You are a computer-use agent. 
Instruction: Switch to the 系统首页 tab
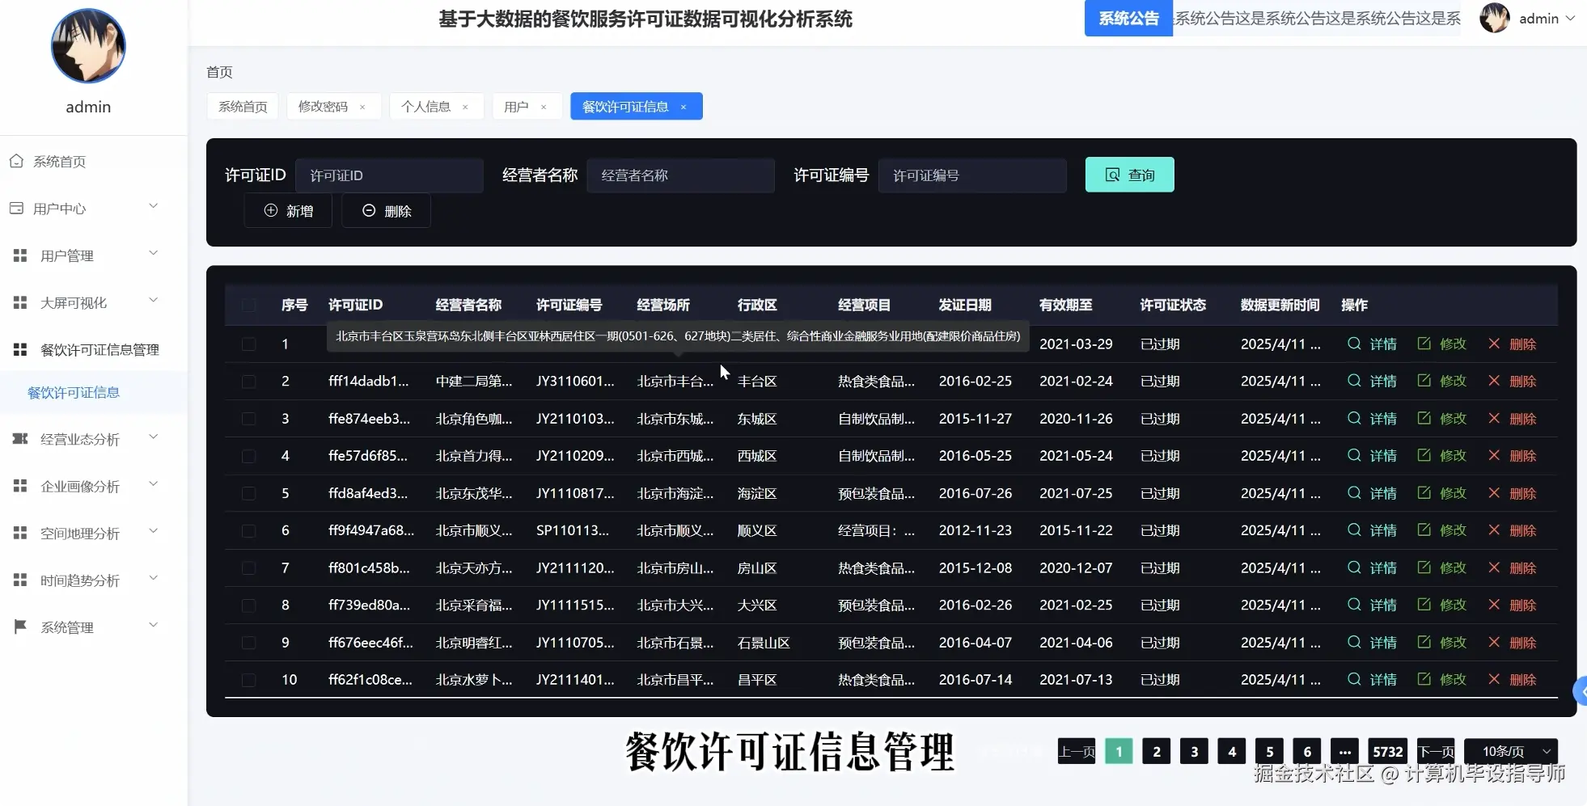(x=243, y=107)
